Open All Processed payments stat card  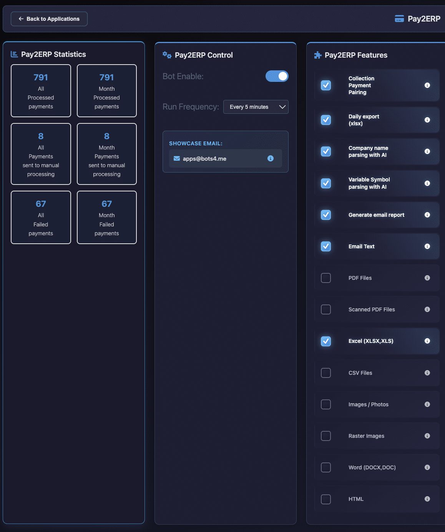tap(41, 91)
